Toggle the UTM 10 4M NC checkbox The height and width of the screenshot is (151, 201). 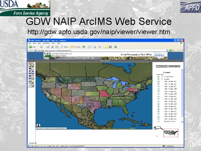coord(158,82)
